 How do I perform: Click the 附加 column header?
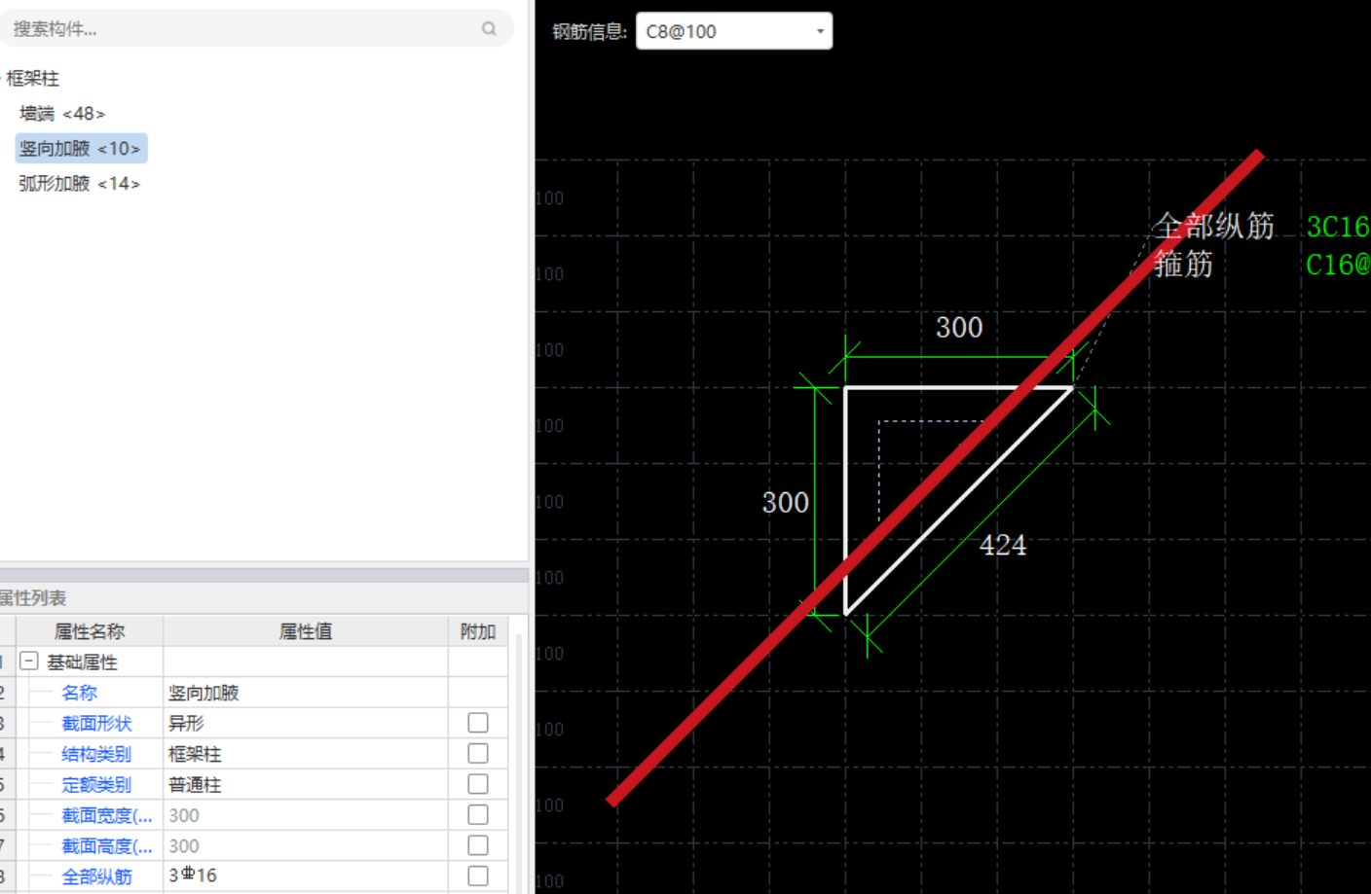pyautogui.click(x=478, y=631)
